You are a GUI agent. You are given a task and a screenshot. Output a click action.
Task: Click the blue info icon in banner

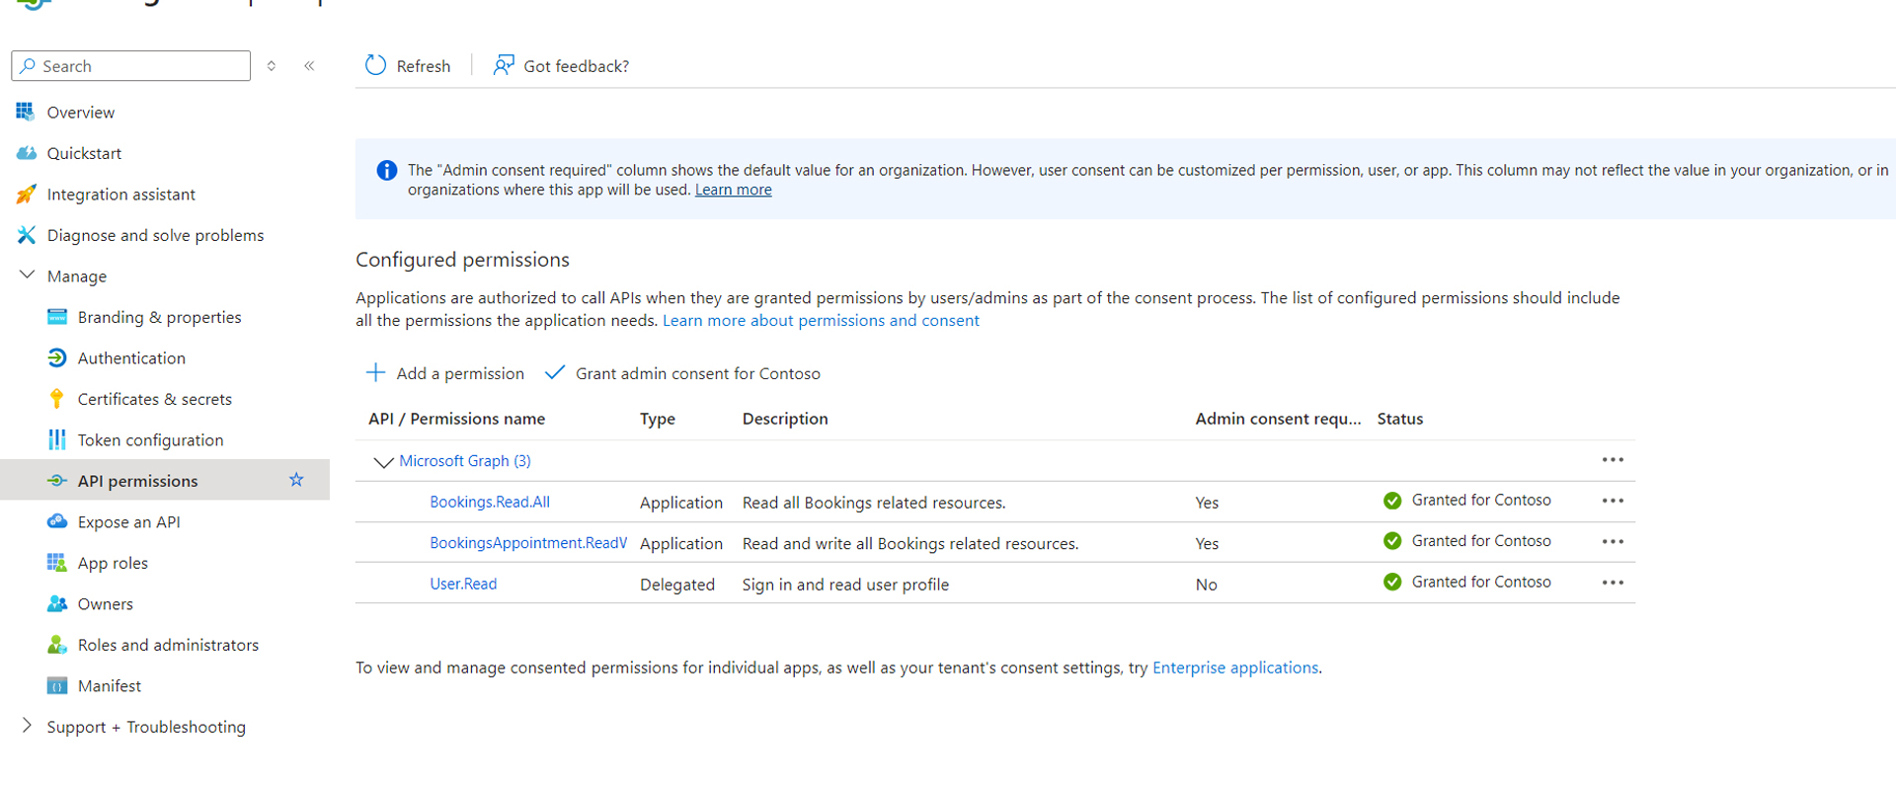click(x=387, y=171)
